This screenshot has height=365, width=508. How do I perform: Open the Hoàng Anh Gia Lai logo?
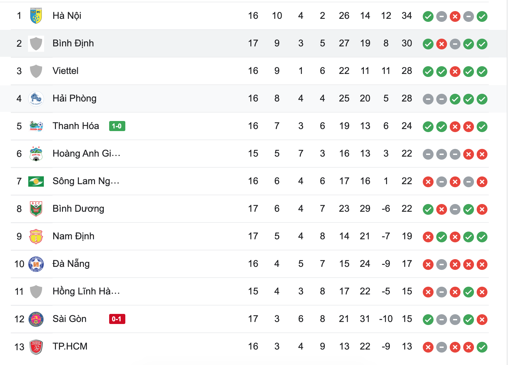(36, 154)
